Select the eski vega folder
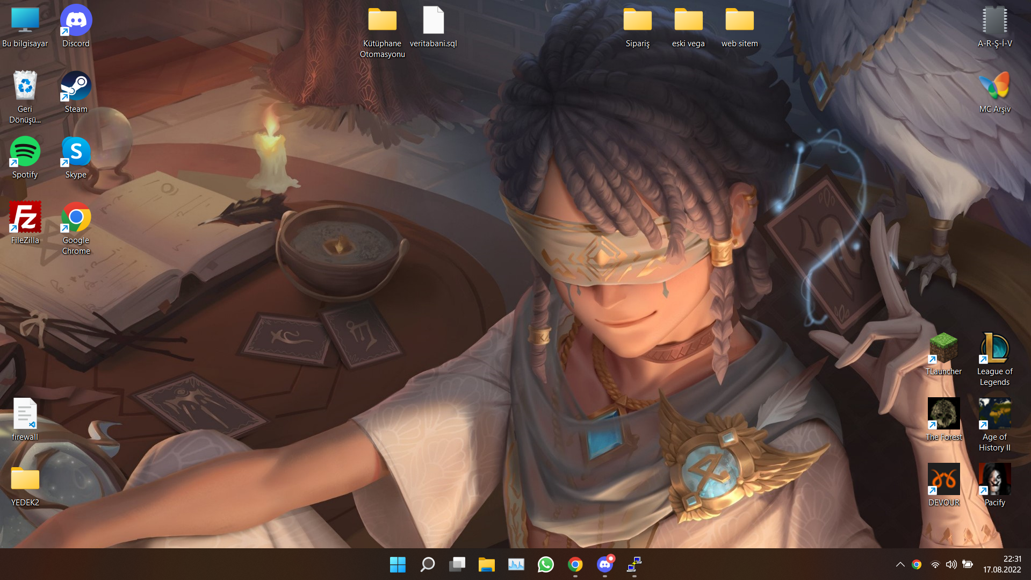 click(689, 27)
